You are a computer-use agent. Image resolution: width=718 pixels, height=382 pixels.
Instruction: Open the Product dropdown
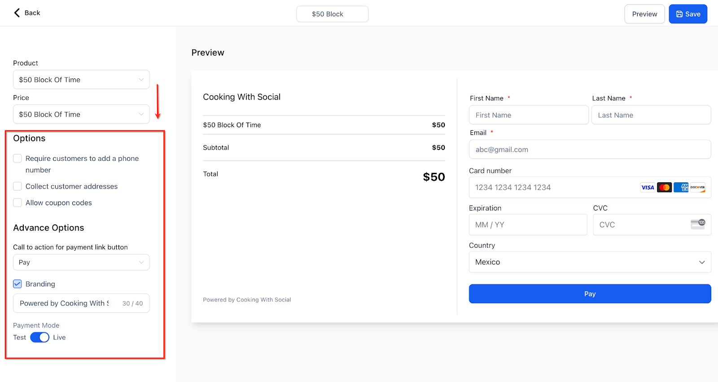tap(81, 80)
